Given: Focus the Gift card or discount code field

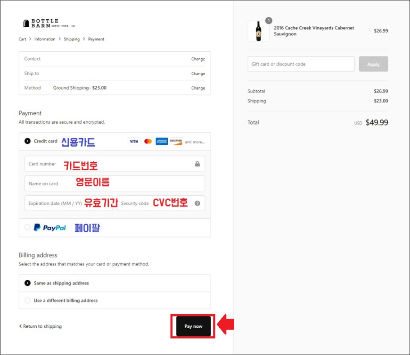Looking at the screenshot, I should (x=301, y=64).
